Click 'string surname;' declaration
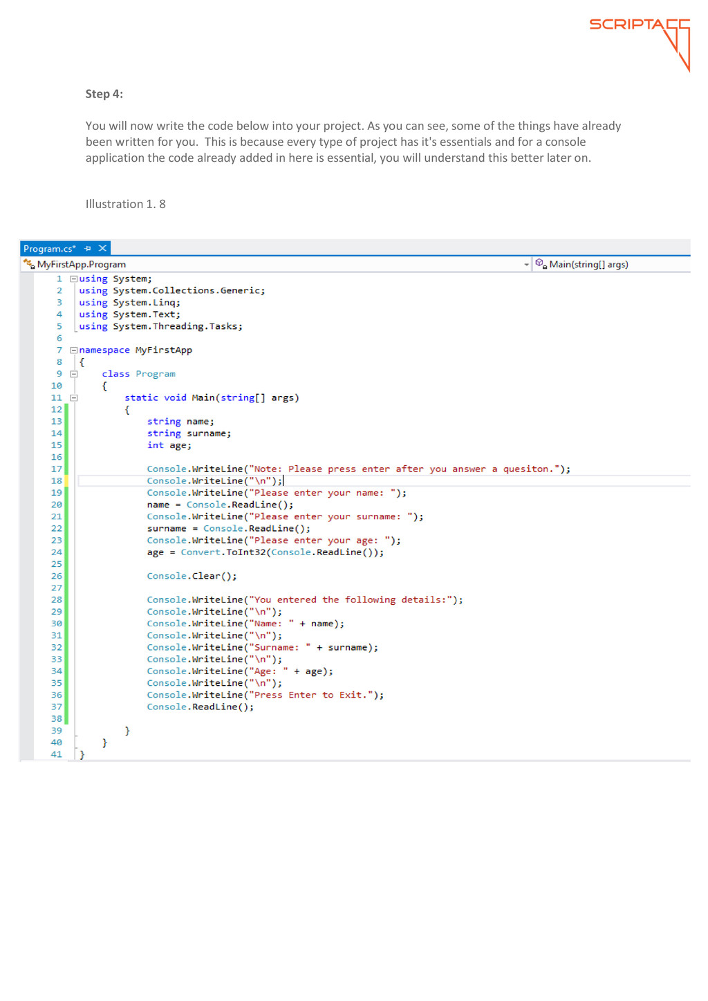Image resolution: width=708 pixels, height=1001 pixels. pyautogui.click(x=189, y=433)
